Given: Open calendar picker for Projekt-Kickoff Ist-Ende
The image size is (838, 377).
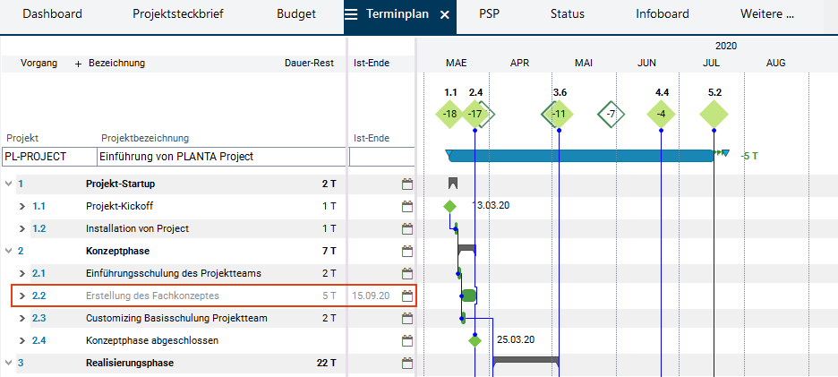Looking at the screenshot, I should pyautogui.click(x=407, y=206).
